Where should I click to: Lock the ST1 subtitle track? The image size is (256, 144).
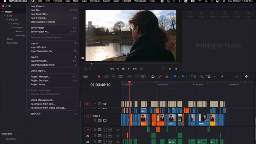click(95, 104)
